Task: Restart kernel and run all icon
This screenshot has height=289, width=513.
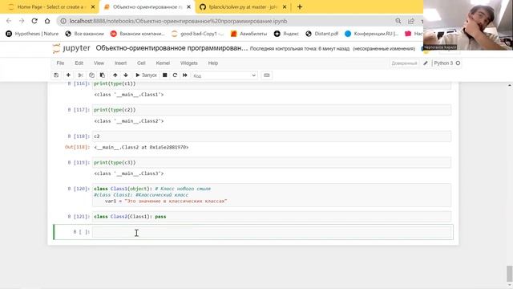Action: (x=185, y=75)
